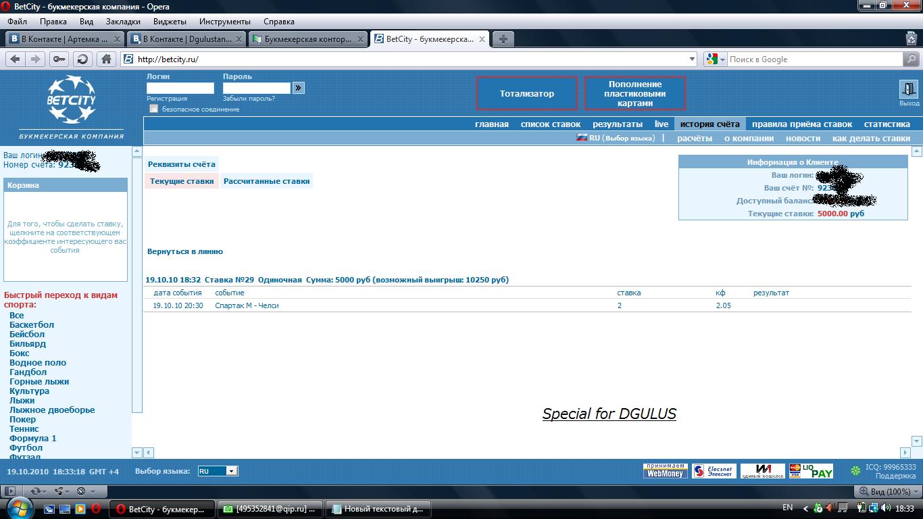This screenshot has height=519, width=923.
Task: Show hidden tray icons arrow
Action: click(805, 508)
